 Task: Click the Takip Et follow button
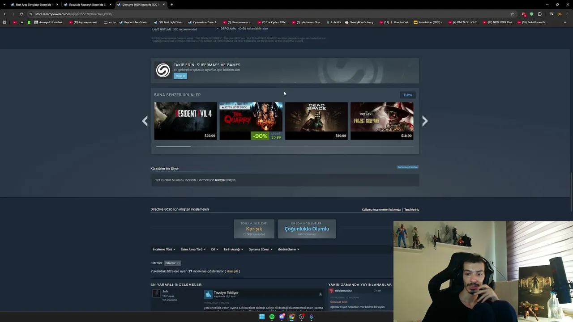[x=180, y=76]
